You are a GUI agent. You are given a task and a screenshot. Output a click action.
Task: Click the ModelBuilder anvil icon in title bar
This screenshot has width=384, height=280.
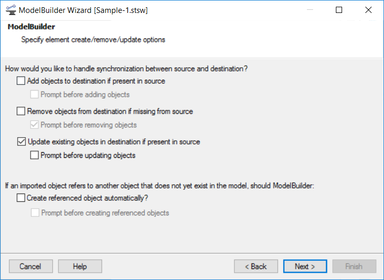pos(10,10)
